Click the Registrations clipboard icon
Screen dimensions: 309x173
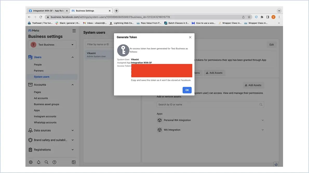tap(30, 150)
